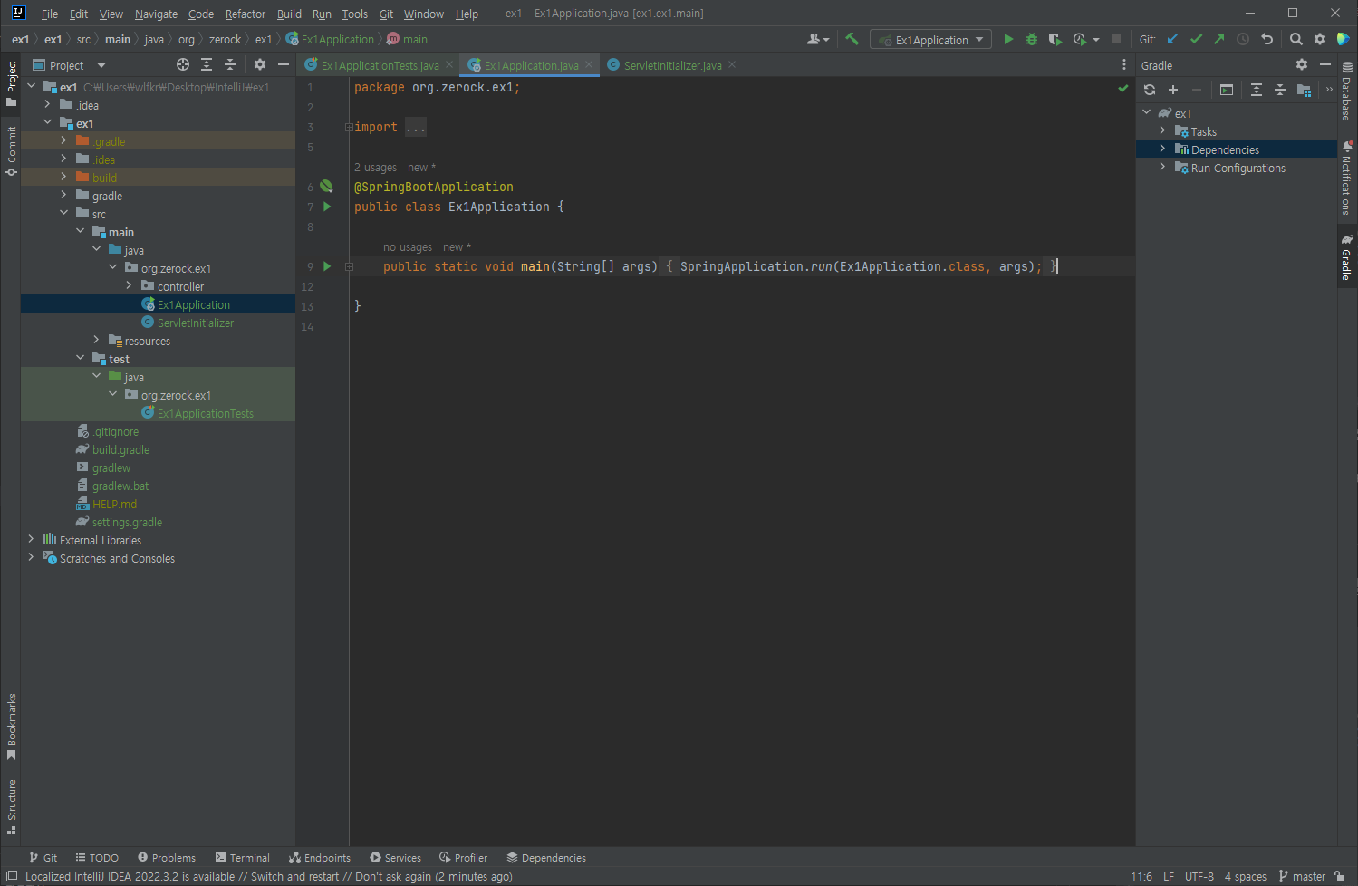The width and height of the screenshot is (1358, 886).
Task: Expand the .gradle folder in tree
Action: [x=63, y=140]
